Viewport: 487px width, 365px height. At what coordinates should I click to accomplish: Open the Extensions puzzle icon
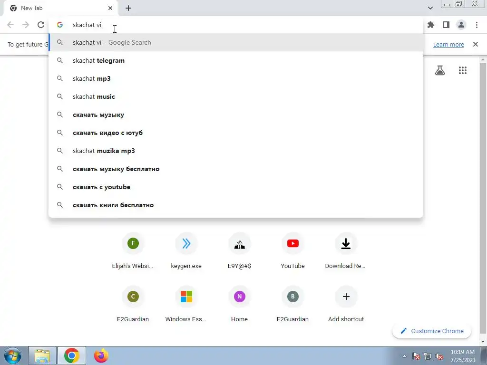(431, 25)
